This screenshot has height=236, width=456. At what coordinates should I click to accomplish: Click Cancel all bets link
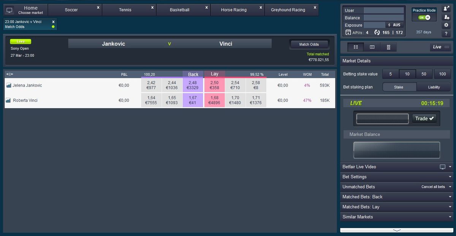tap(433, 187)
